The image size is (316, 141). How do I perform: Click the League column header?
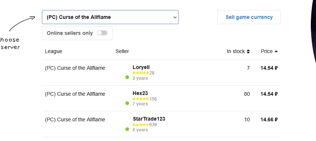pyautogui.click(x=53, y=52)
